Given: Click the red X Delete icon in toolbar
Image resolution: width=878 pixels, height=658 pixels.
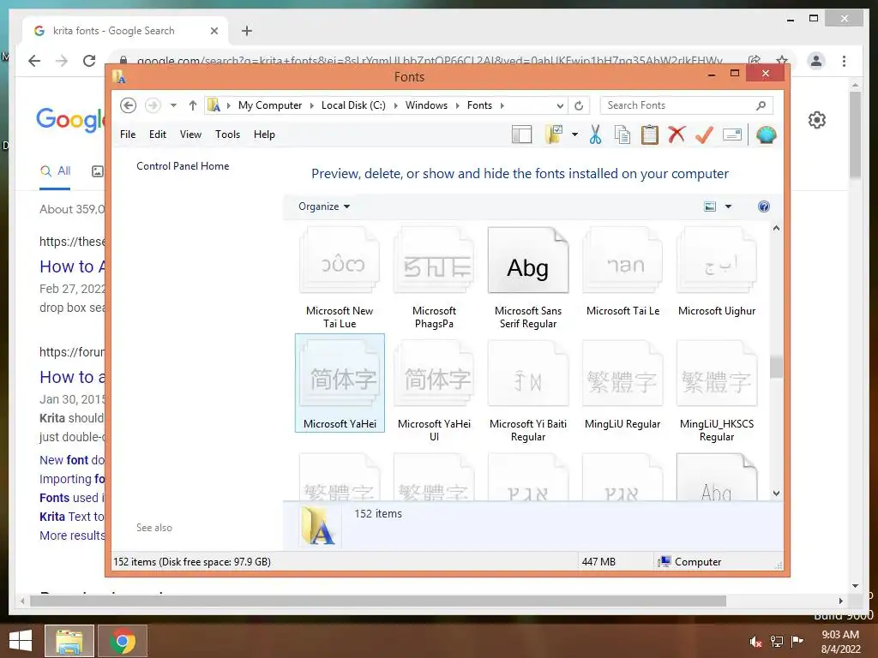Looking at the screenshot, I should pos(677,135).
